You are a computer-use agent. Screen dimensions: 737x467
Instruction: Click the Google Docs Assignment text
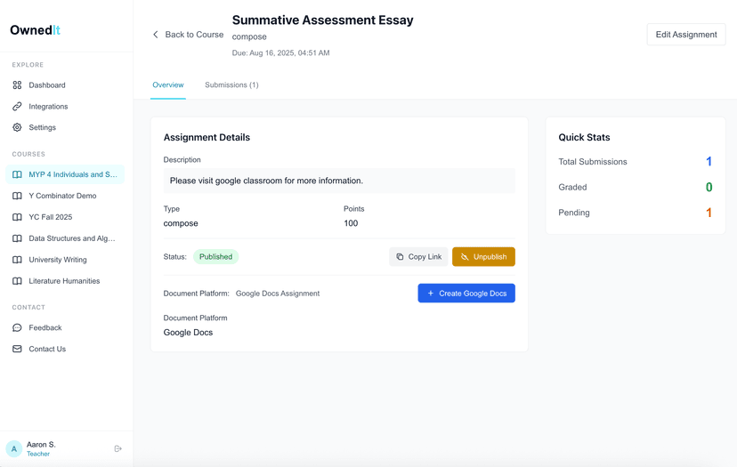278,294
